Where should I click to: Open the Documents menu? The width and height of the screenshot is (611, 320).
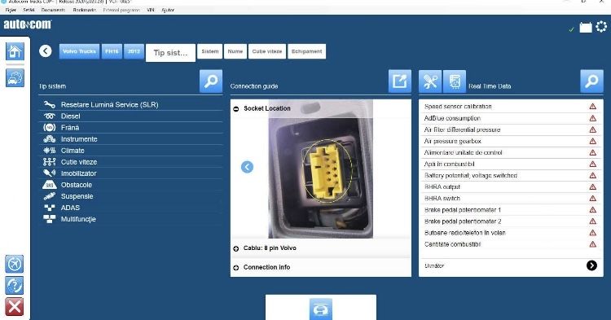[54, 10]
